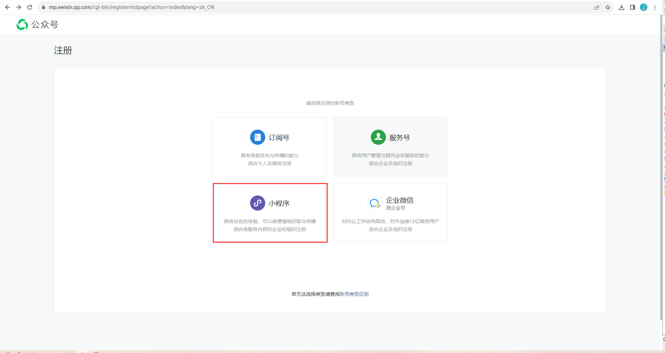Open the 账号类型区别 link
Screen dimensions: 665x353
(x=354, y=294)
